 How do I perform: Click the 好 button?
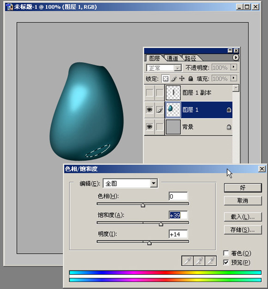pyautogui.click(x=243, y=188)
